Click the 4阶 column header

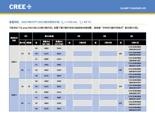[x=132, y=36]
